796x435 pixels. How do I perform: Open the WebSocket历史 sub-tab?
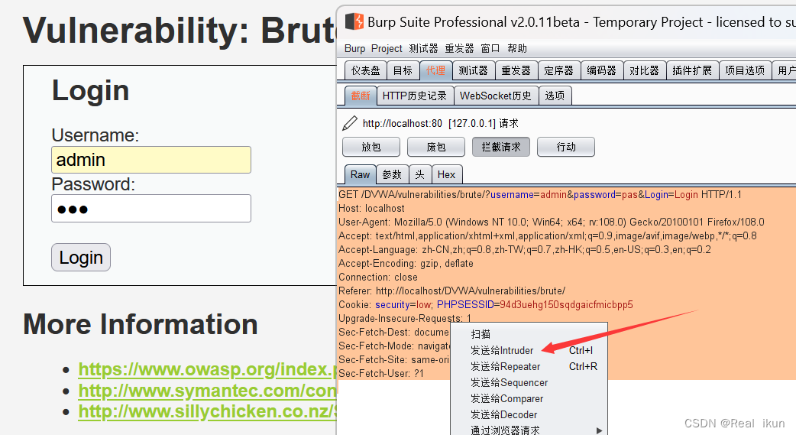(496, 96)
